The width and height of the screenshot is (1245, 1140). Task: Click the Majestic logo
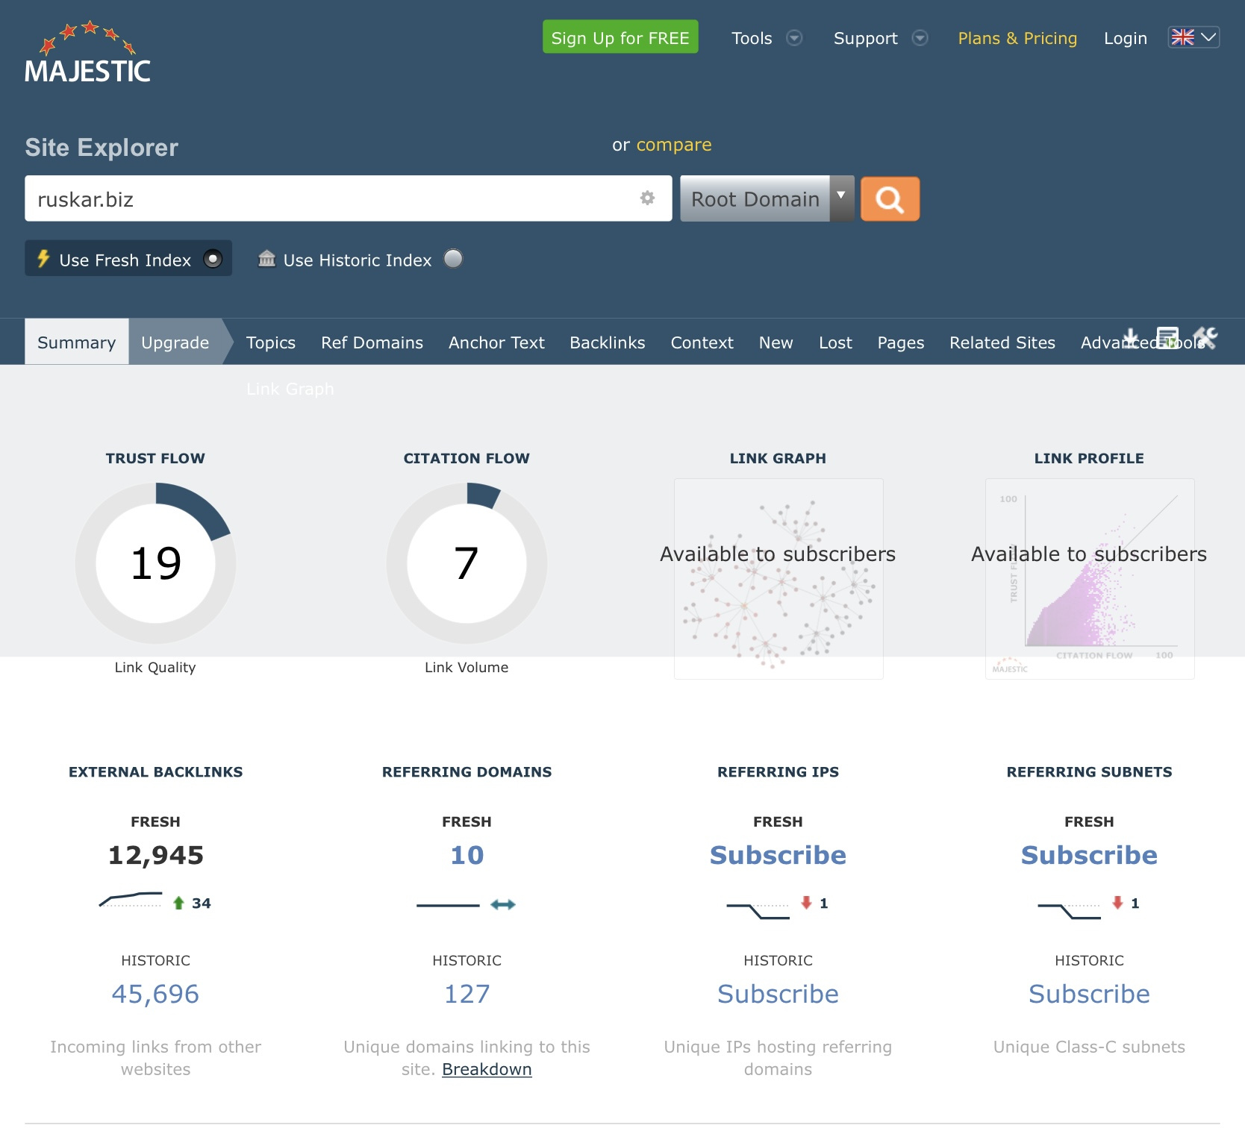(87, 51)
